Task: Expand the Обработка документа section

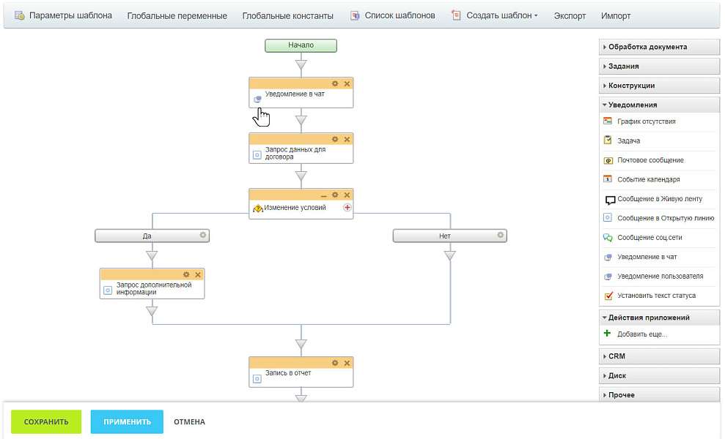Action: [x=658, y=47]
